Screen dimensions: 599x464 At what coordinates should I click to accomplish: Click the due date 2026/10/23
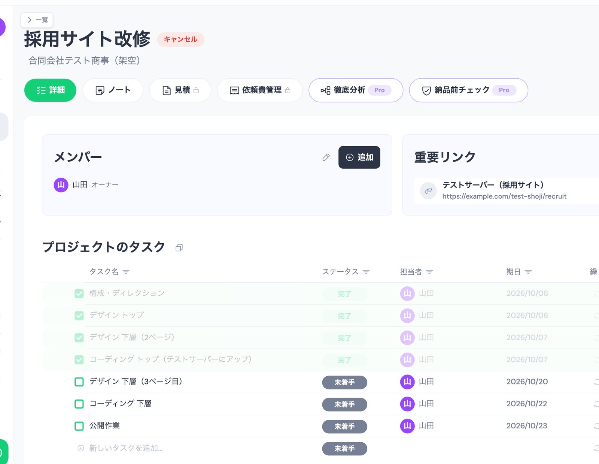tap(527, 426)
